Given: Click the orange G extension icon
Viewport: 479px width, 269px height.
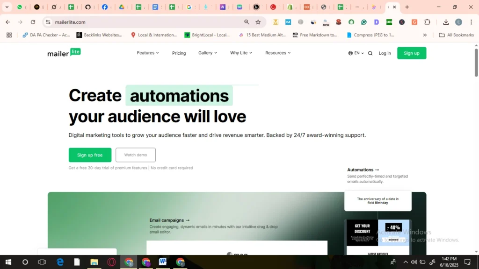Looking at the screenshot, I should (414, 22).
